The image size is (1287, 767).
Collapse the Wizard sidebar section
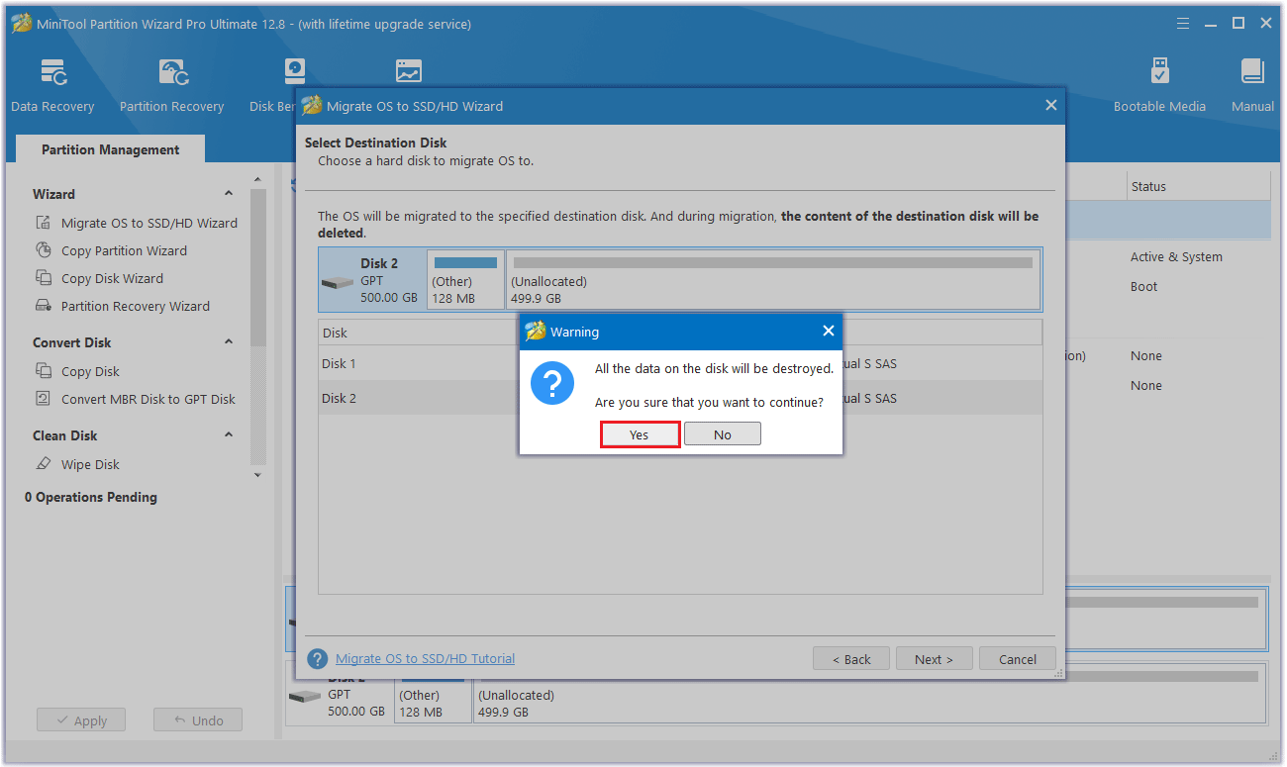click(229, 194)
